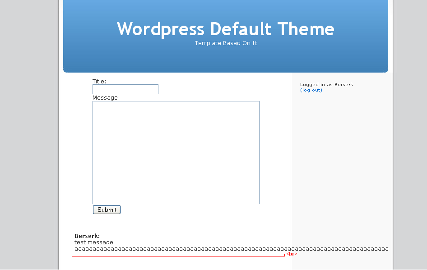This screenshot has width=427, height=270.
Task: Click the white content area below Submit
Action: tap(181, 223)
